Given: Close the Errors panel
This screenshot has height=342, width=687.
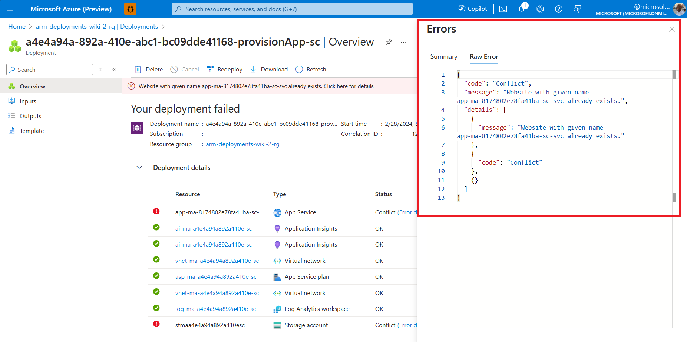Looking at the screenshot, I should [x=672, y=29].
